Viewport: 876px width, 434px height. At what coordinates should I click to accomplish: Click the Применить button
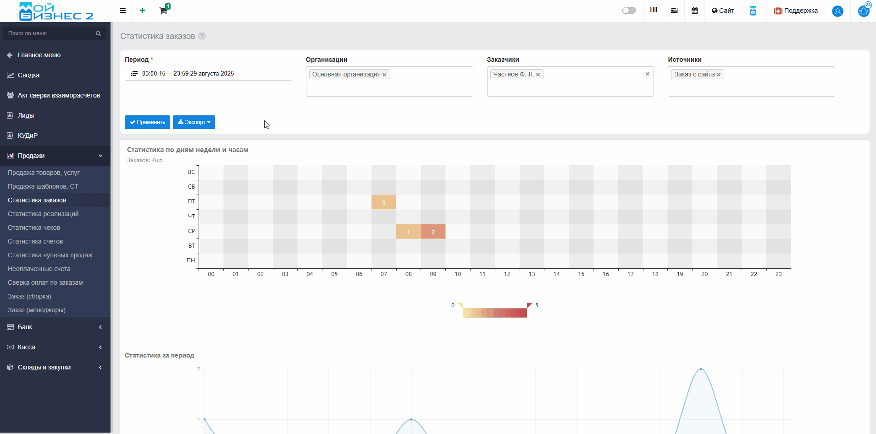[x=147, y=122]
